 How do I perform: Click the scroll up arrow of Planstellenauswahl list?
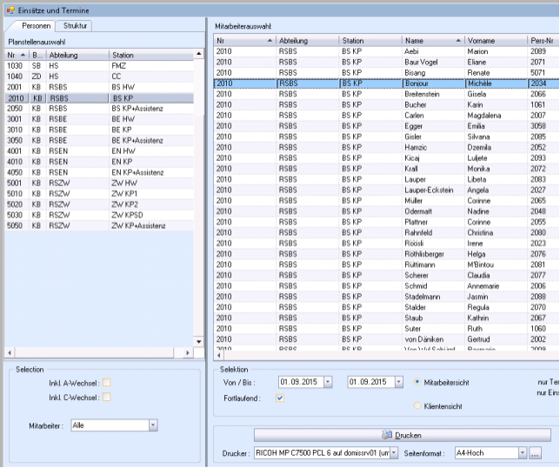coord(199,54)
